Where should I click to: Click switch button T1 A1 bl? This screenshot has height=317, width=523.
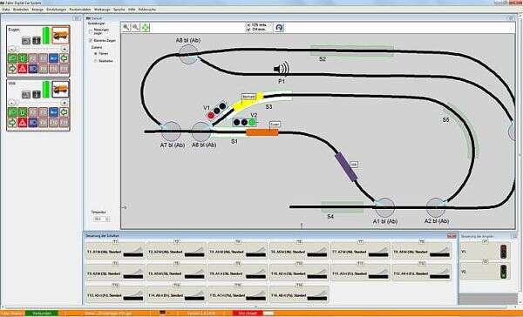pyautogui.click(x=115, y=252)
